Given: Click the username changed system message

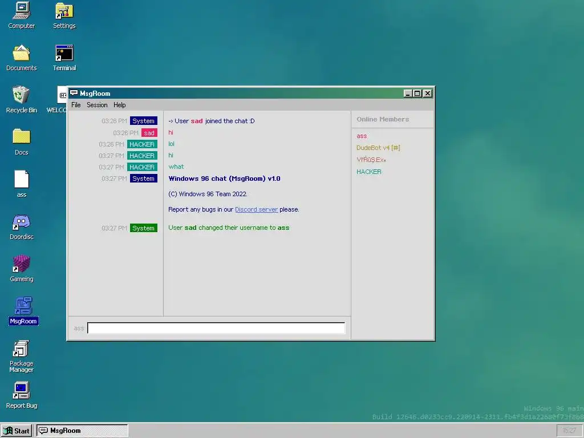Looking at the screenshot, I should click(x=229, y=228).
